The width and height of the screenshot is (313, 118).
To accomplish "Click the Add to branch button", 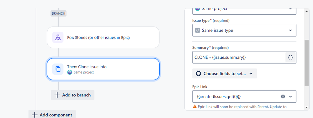I will click(73, 95).
